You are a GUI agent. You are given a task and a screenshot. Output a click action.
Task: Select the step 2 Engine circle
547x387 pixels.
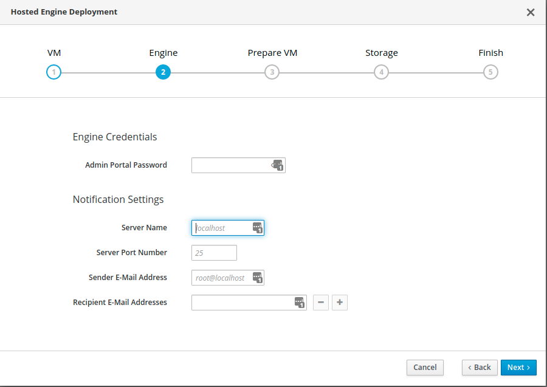coord(163,72)
